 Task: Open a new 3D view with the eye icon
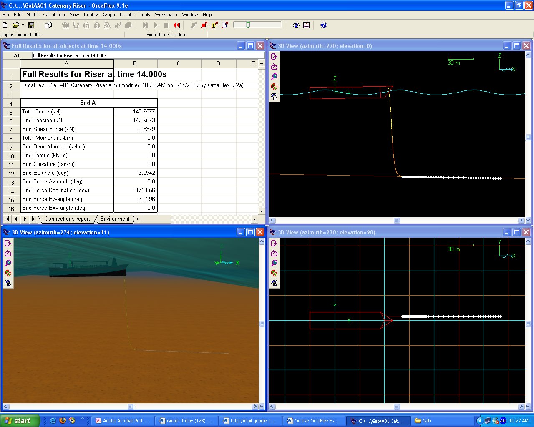tap(296, 25)
